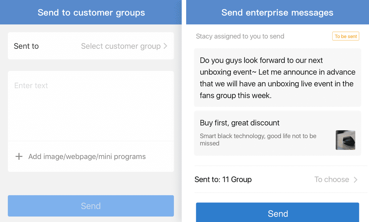
Task: Click the Sent to label on left panel
Action: 26,46
